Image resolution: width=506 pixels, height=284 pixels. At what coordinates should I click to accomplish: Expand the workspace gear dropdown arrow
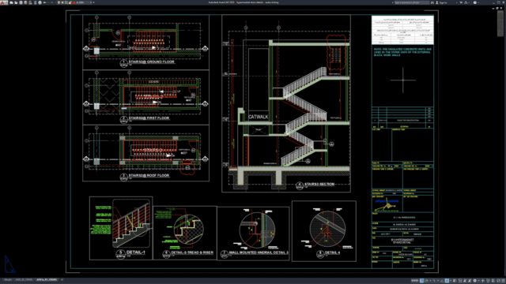pyautogui.click(x=479, y=281)
